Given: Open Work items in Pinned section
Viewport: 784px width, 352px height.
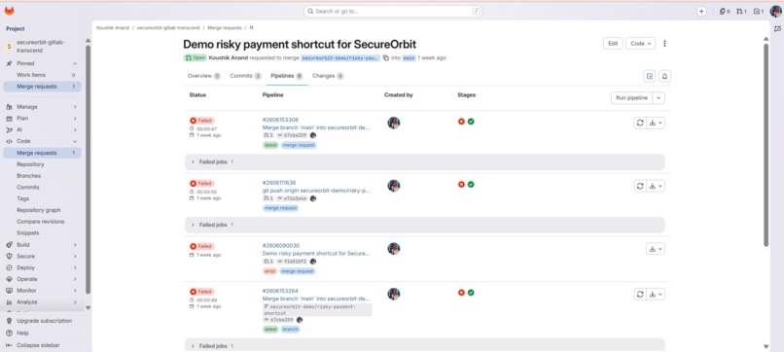Looking at the screenshot, I should pyautogui.click(x=42, y=75).
